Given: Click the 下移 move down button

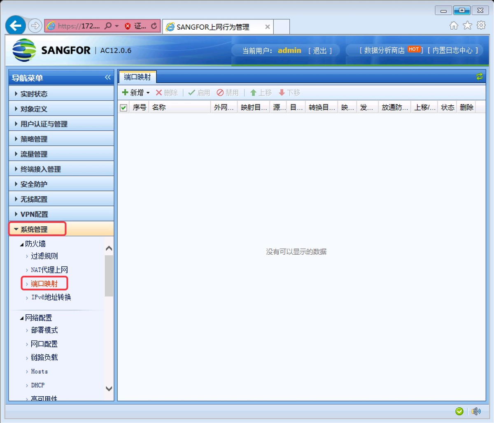Looking at the screenshot, I should [289, 93].
